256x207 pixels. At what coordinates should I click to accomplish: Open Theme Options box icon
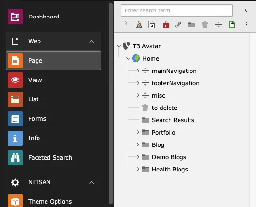point(15,201)
